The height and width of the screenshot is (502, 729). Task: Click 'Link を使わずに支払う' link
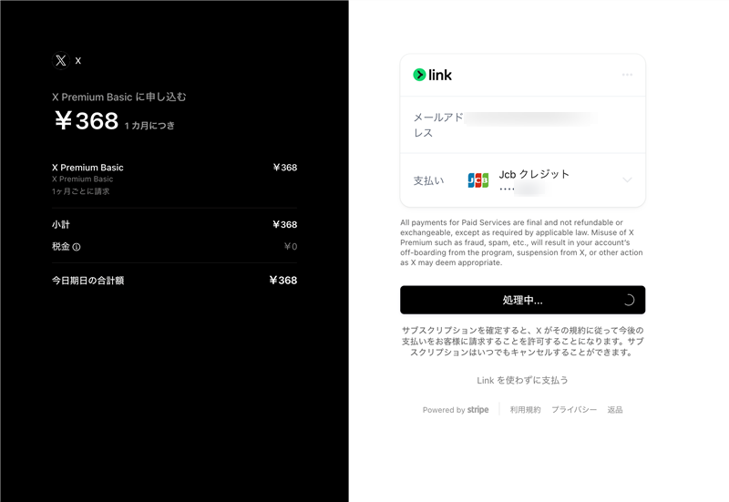point(522,380)
